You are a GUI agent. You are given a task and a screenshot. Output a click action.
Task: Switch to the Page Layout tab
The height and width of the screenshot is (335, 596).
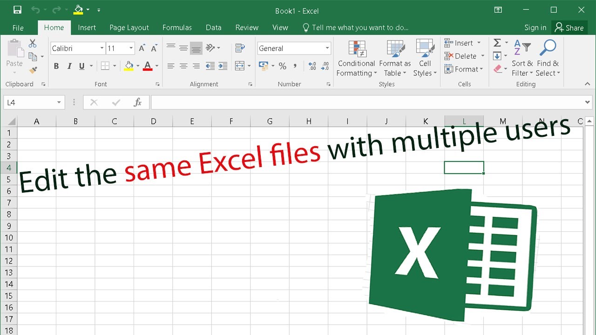click(129, 27)
